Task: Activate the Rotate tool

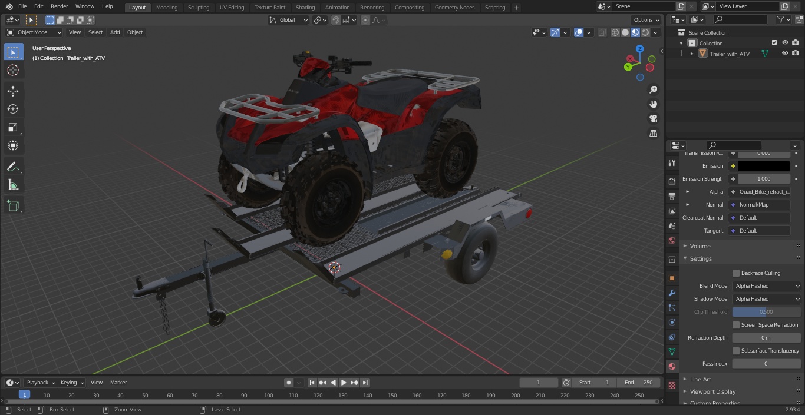Action: click(x=13, y=109)
